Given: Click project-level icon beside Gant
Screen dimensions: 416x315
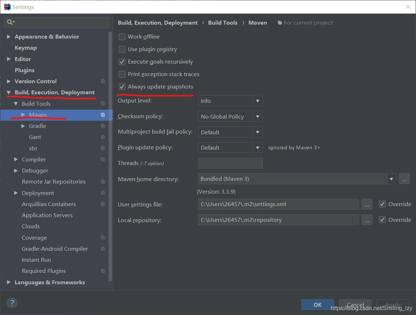Looking at the screenshot, I should (x=103, y=137).
